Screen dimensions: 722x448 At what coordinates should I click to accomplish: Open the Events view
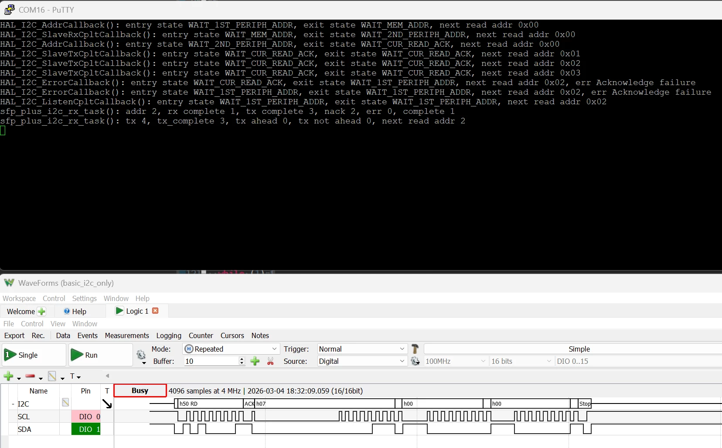pyautogui.click(x=87, y=335)
